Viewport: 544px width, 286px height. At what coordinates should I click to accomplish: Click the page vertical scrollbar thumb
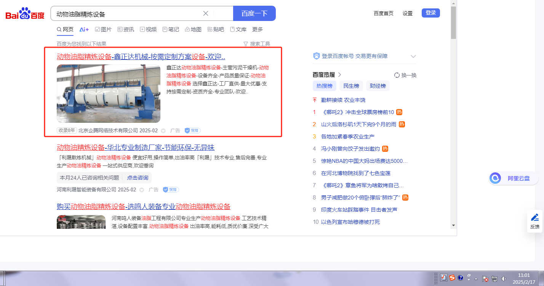click(453, 22)
